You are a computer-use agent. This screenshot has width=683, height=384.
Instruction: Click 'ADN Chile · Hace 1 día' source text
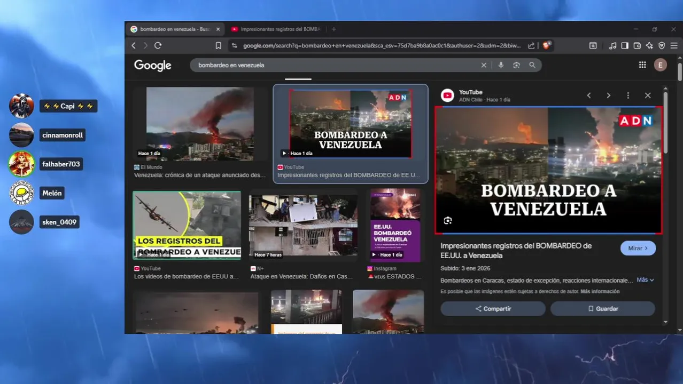click(x=484, y=100)
